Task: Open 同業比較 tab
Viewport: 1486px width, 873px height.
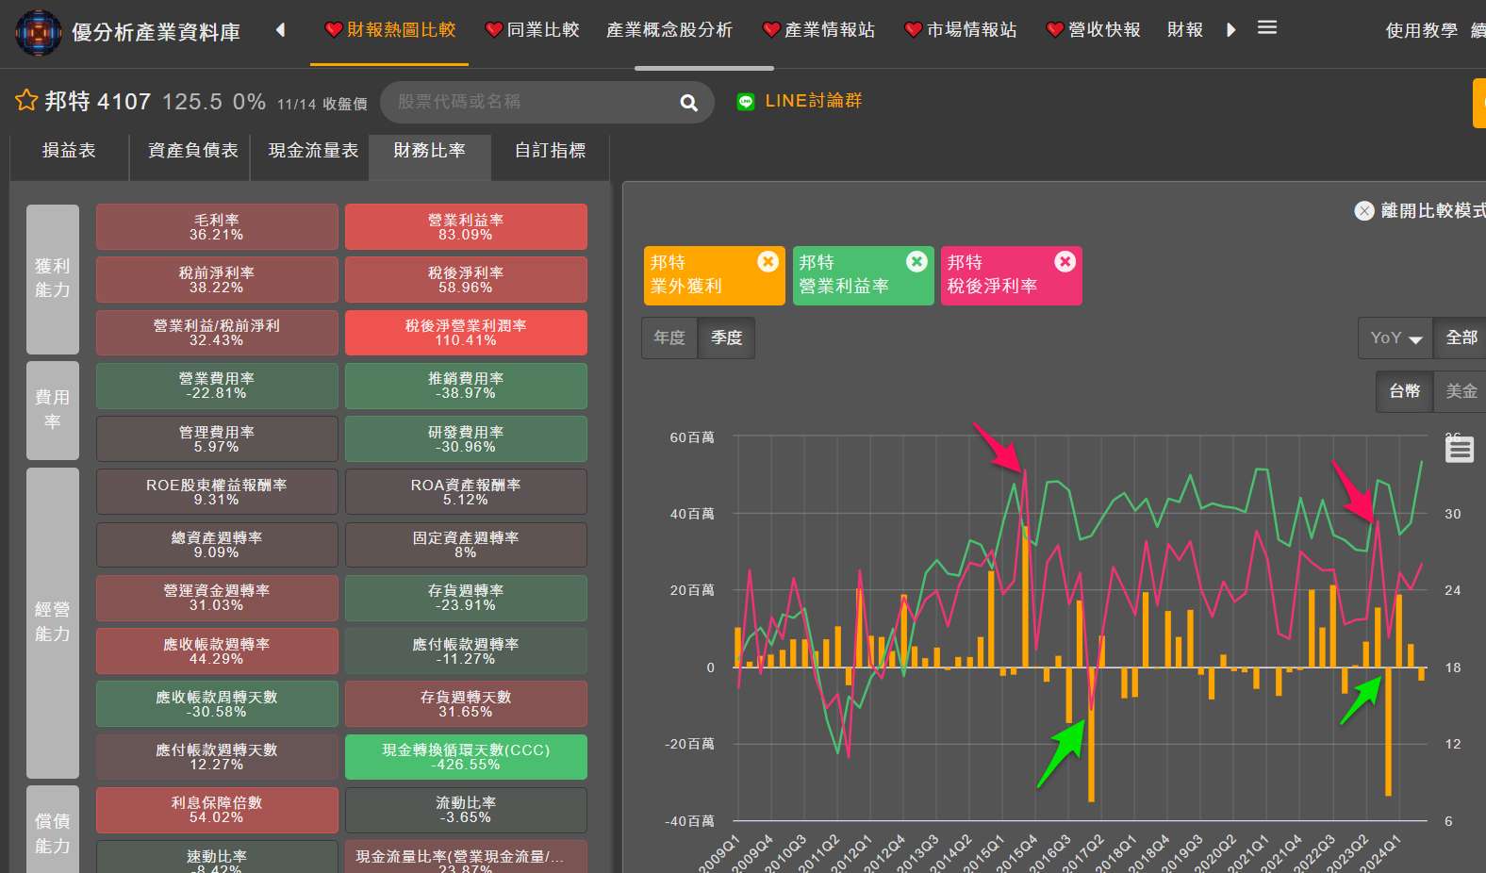Action: pos(532,30)
